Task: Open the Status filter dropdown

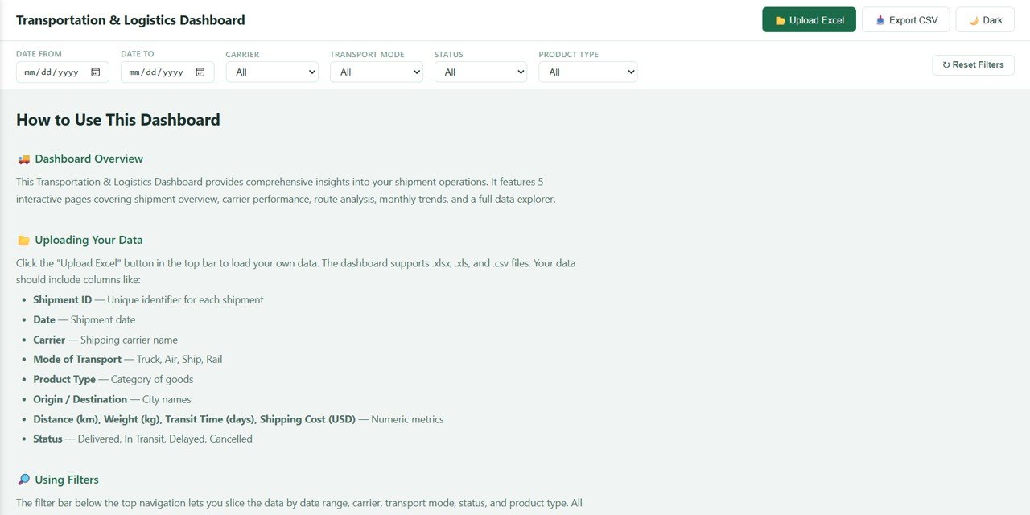Action: pyautogui.click(x=480, y=72)
